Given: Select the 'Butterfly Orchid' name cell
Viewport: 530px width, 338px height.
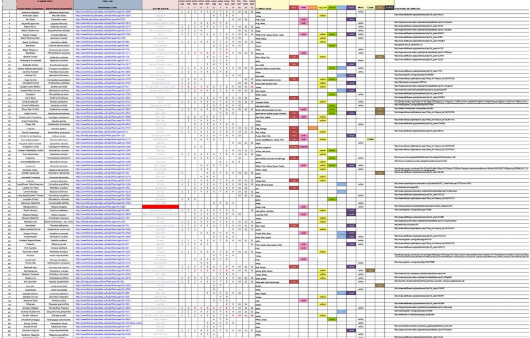Looking at the screenshot, I should [31, 65].
